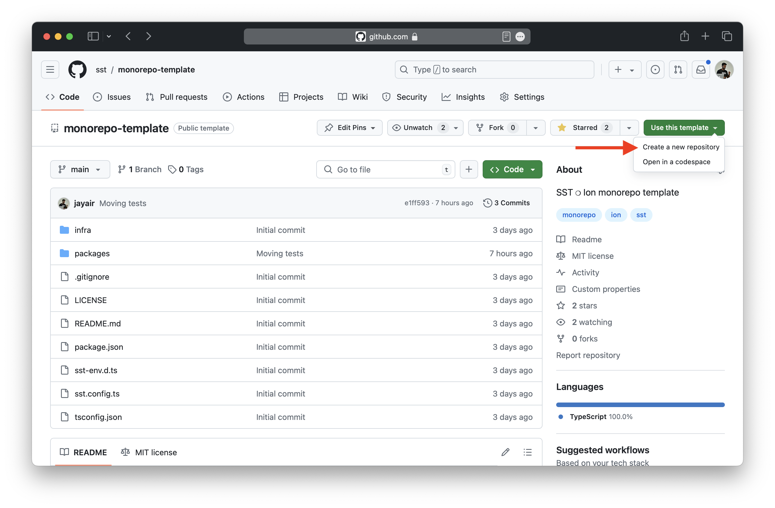The width and height of the screenshot is (775, 508).
Task: Open the package.json file
Action: click(99, 347)
